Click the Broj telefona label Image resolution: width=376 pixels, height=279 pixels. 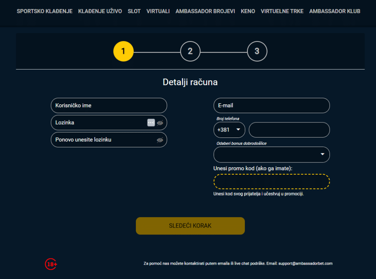228,119
